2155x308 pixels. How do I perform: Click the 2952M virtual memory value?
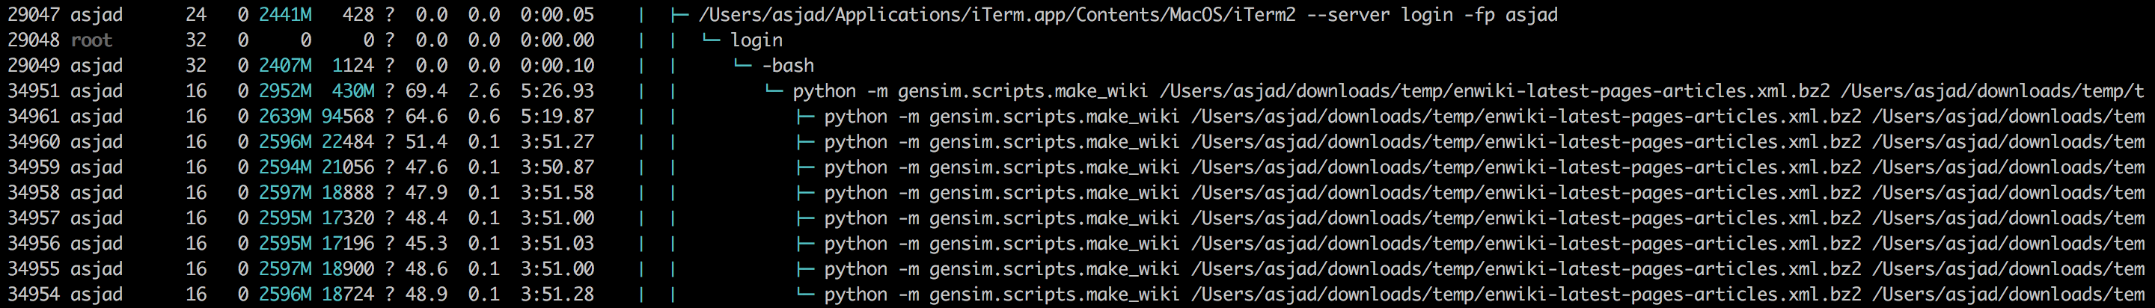285,91
